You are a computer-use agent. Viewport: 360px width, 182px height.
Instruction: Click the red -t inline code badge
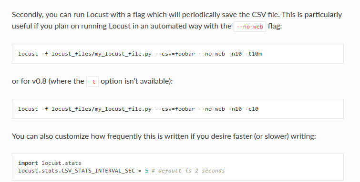tap(93, 82)
